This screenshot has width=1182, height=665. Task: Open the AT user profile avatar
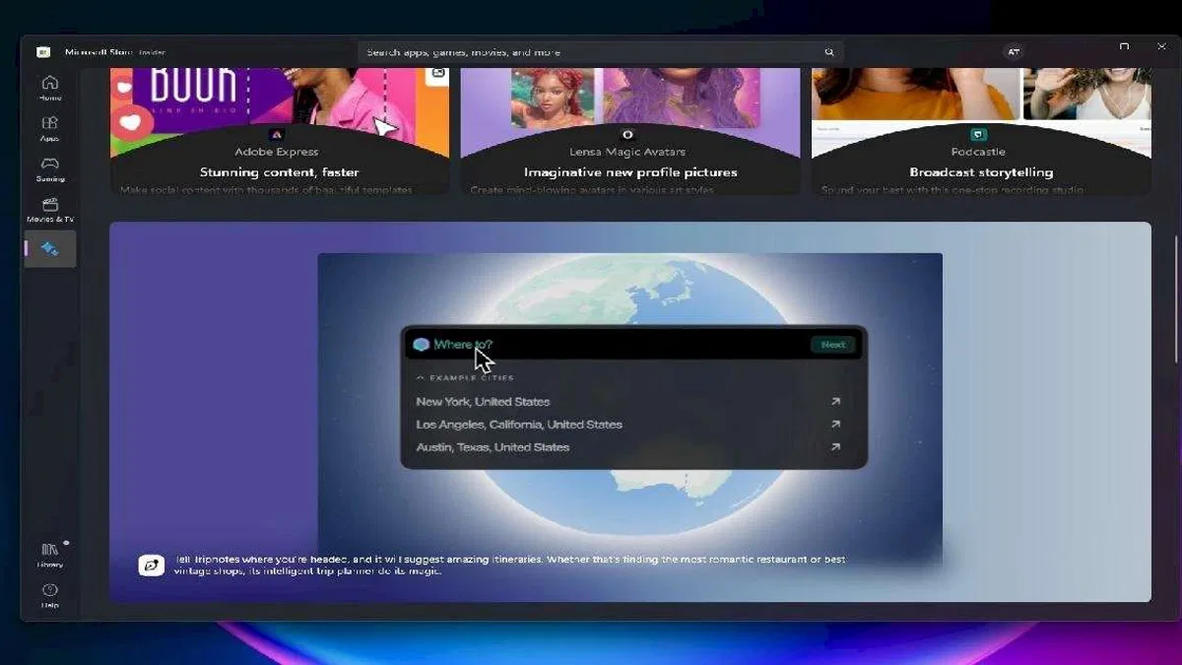pos(1013,52)
